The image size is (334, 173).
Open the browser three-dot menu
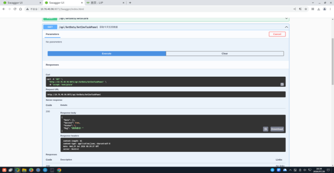pos(330,9)
